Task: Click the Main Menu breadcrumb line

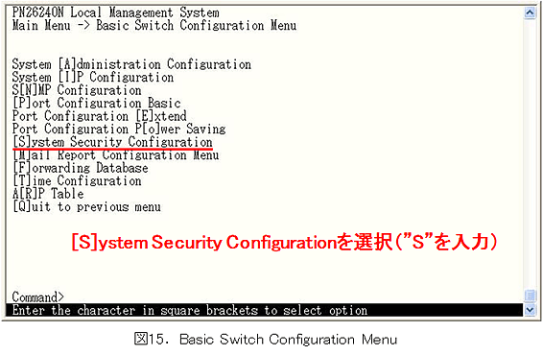Action: pyautogui.click(x=154, y=26)
